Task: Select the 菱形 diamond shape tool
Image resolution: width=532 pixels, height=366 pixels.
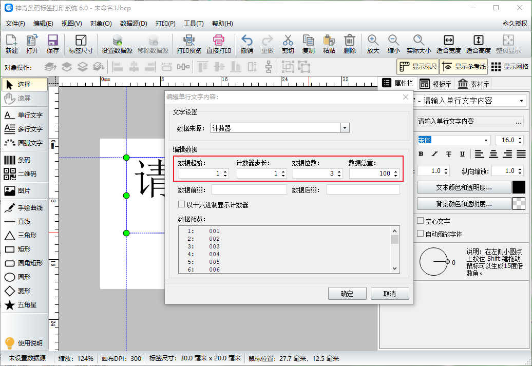Action: pos(25,291)
